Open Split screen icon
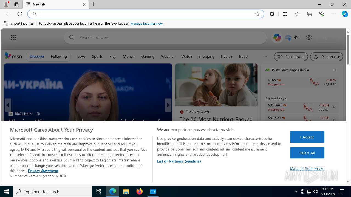The height and width of the screenshot is (197, 351). pyautogui.click(x=285, y=14)
